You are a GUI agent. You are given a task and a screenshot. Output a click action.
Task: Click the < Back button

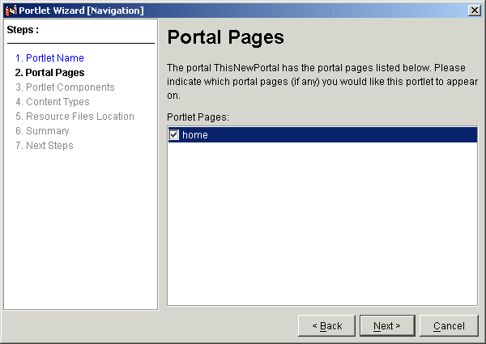[x=326, y=325]
